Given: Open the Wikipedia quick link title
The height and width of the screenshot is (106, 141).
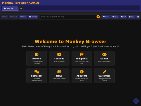Looking at the screenshot, I should (x=82, y=59).
